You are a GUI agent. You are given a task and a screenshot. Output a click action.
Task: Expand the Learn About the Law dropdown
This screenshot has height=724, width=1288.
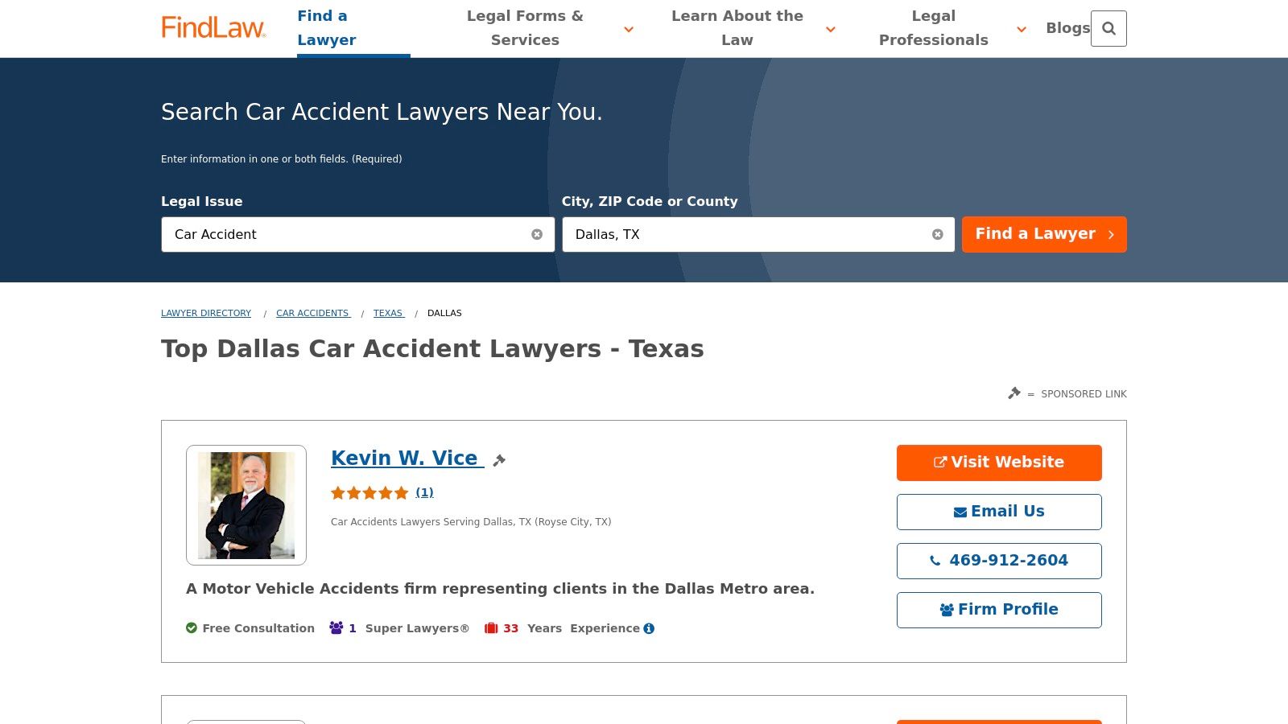point(830,29)
